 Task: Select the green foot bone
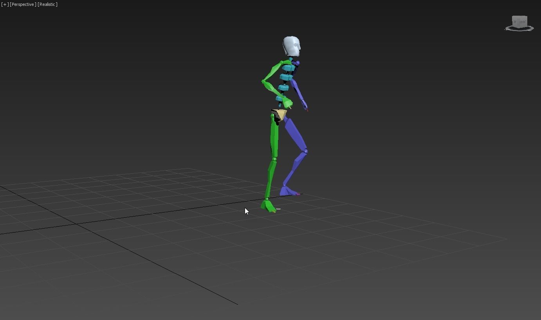coord(269,206)
